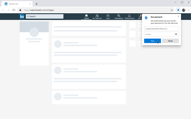The height and width of the screenshot is (119, 191).
Task: View Notifications bell in navbar
Action: pos(129,17)
